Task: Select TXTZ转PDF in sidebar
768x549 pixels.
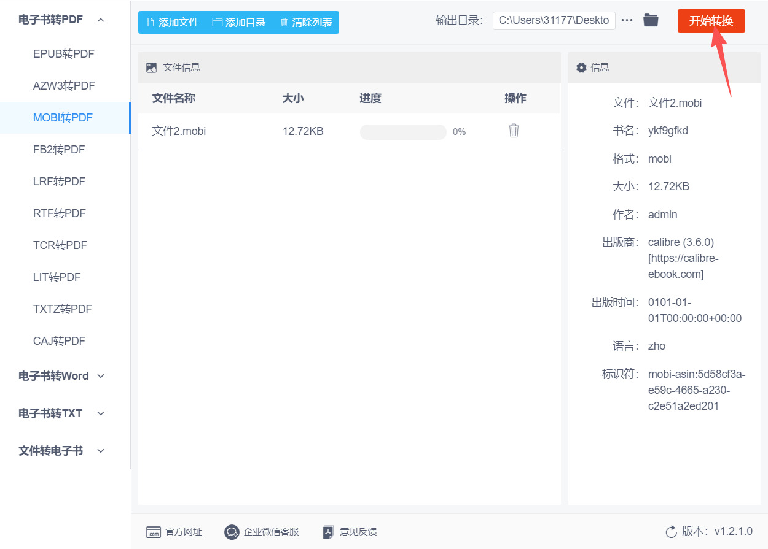Action: (x=64, y=309)
